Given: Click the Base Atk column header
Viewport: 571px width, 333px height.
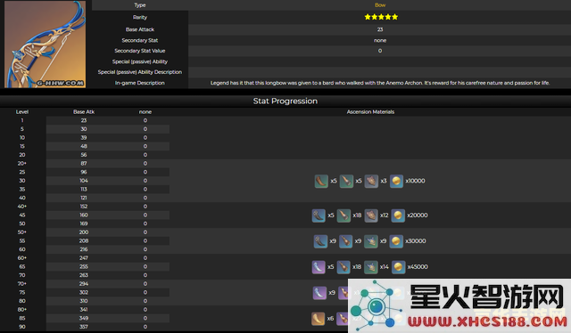Looking at the screenshot, I should click(84, 112).
